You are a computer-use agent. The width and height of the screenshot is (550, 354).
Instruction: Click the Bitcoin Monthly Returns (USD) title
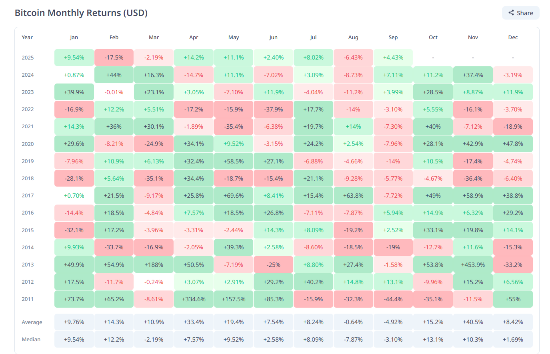[x=82, y=12]
